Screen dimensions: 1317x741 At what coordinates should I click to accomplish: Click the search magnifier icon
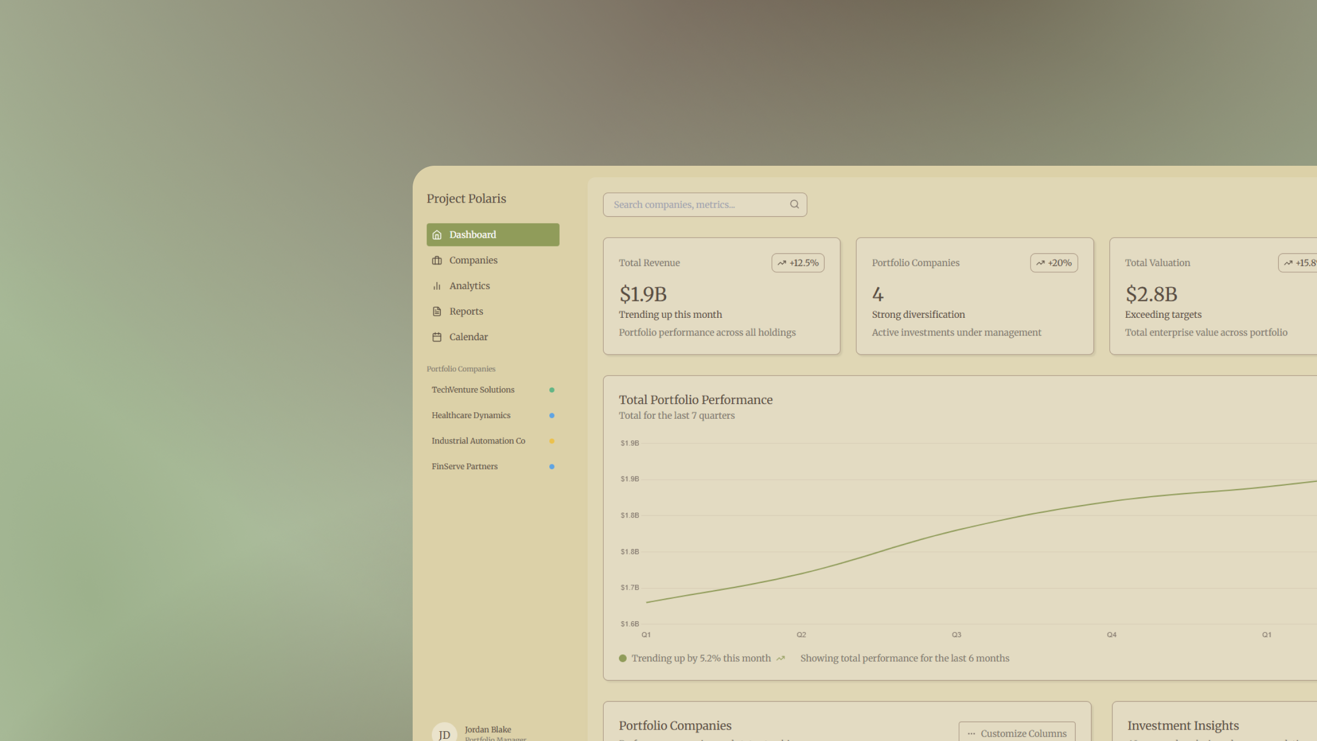click(x=794, y=205)
